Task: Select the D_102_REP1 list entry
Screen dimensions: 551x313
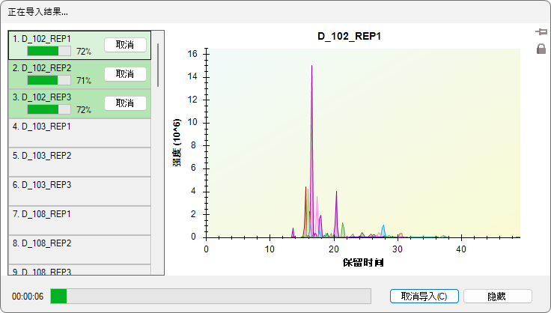Action: (52, 38)
